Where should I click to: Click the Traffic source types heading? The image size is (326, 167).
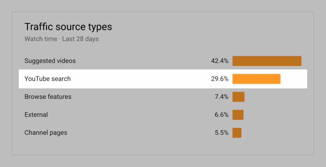click(68, 27)
